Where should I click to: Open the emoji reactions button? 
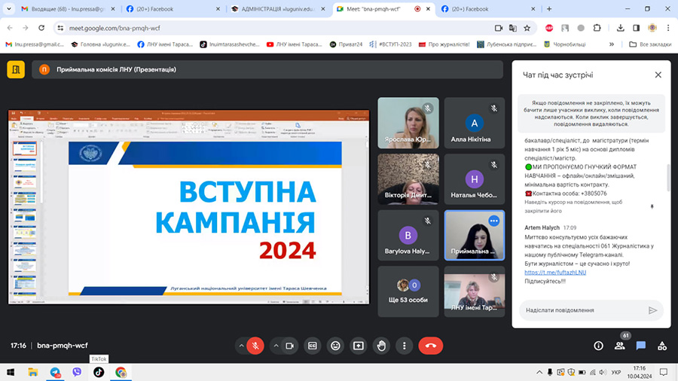[335, 346]
